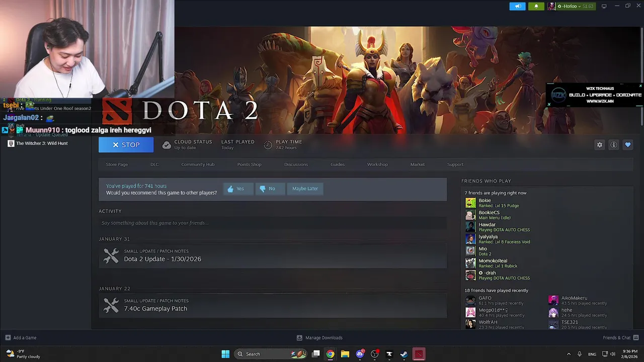
Task: Expand the -Horloo account dropdown
Action: point(571,6)
